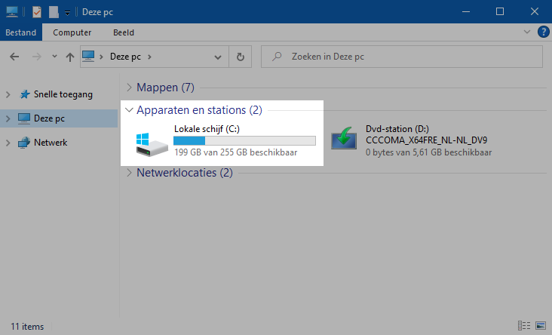Open the Bestand menu tab
Image resolution: width=552 pixels, height=335 pixels.
click(21, 32)
